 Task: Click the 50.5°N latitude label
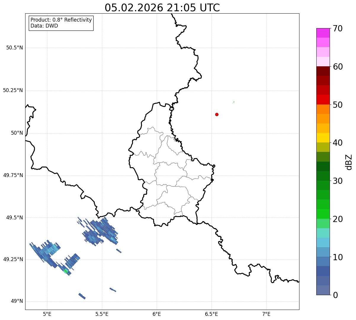15,48
